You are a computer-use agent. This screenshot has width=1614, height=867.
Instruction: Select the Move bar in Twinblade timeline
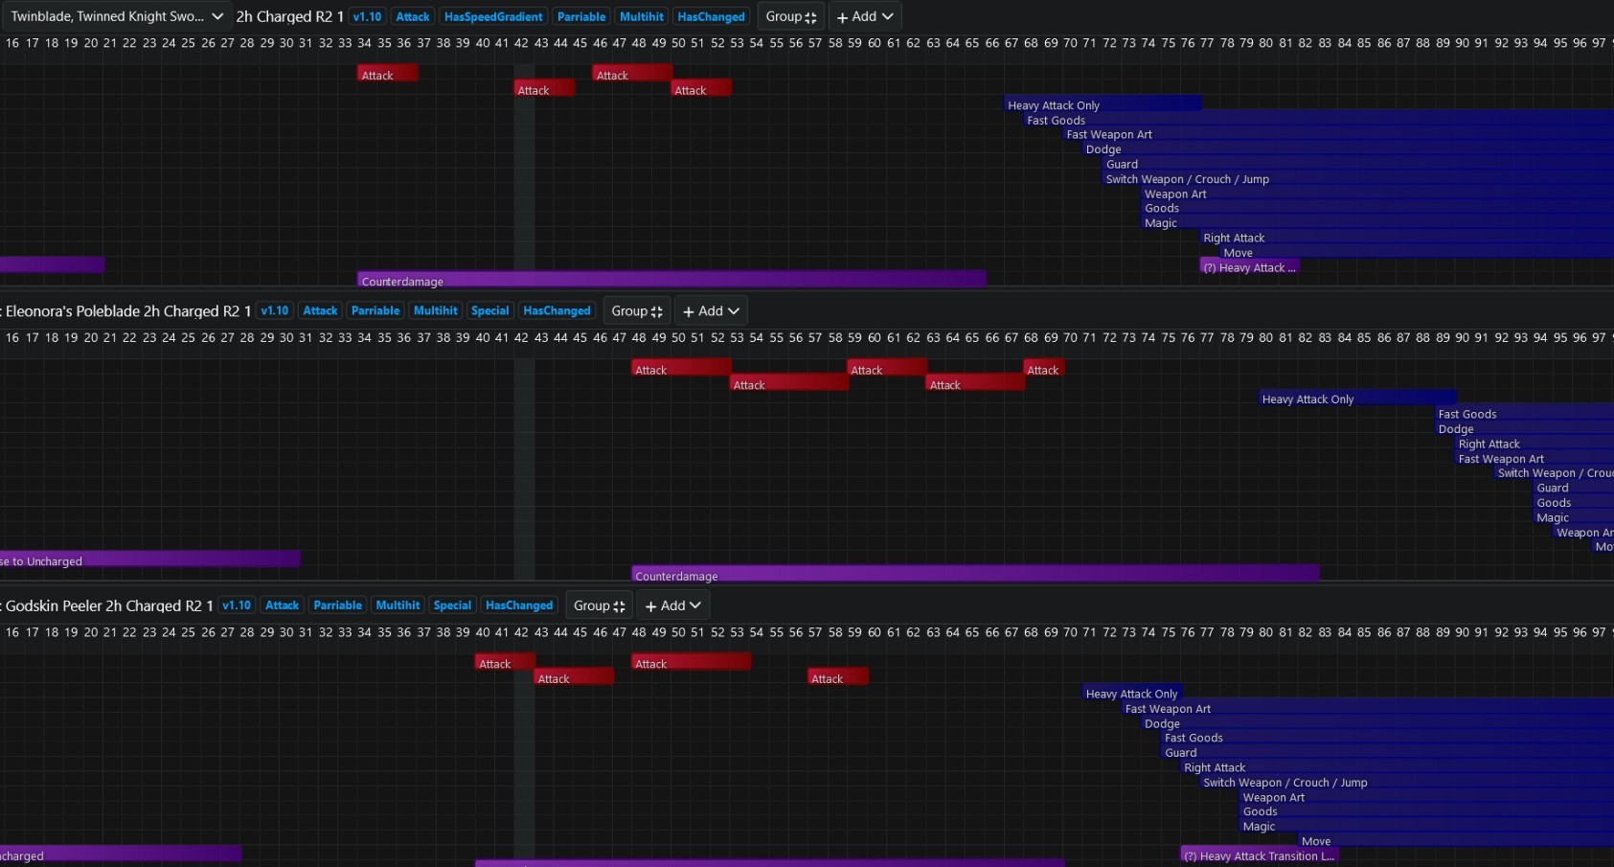[x=1418, y=253]
